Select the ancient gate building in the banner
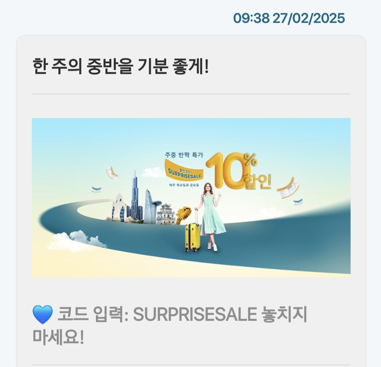This screenshot has height=367, width=381. click(x=166, y=214)
